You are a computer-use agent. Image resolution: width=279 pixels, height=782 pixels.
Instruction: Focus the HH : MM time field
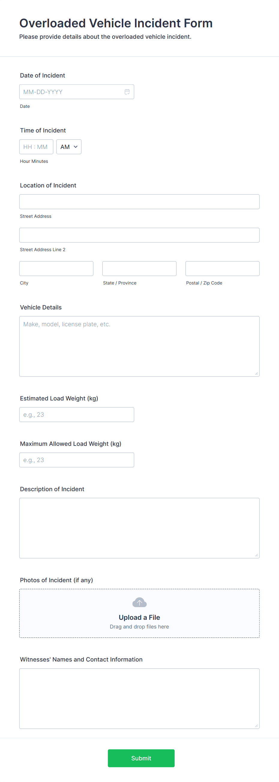[36, 147]
